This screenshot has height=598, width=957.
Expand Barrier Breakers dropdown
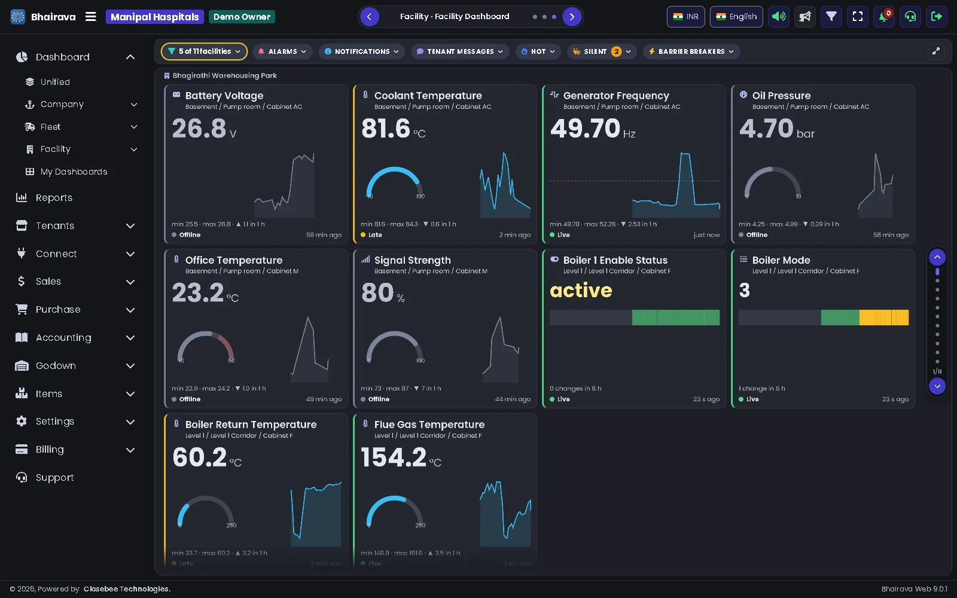[691, 51]
